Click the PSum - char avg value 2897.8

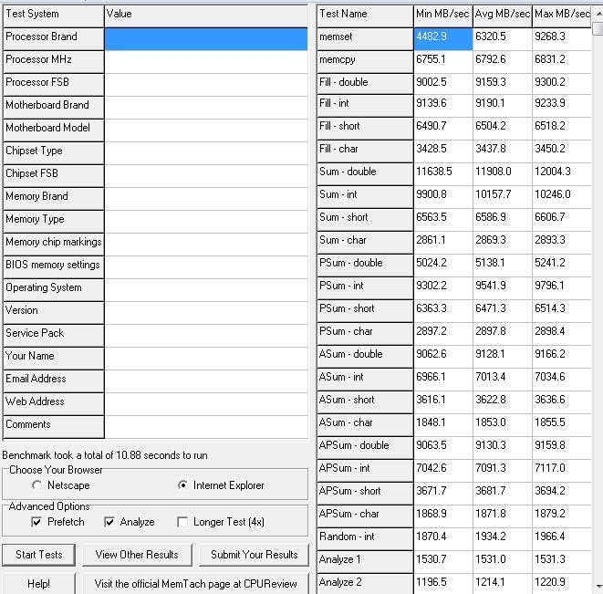pos(503,334)
